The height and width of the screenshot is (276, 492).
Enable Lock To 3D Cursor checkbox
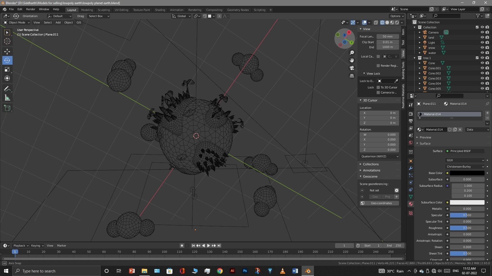[378, 87]
